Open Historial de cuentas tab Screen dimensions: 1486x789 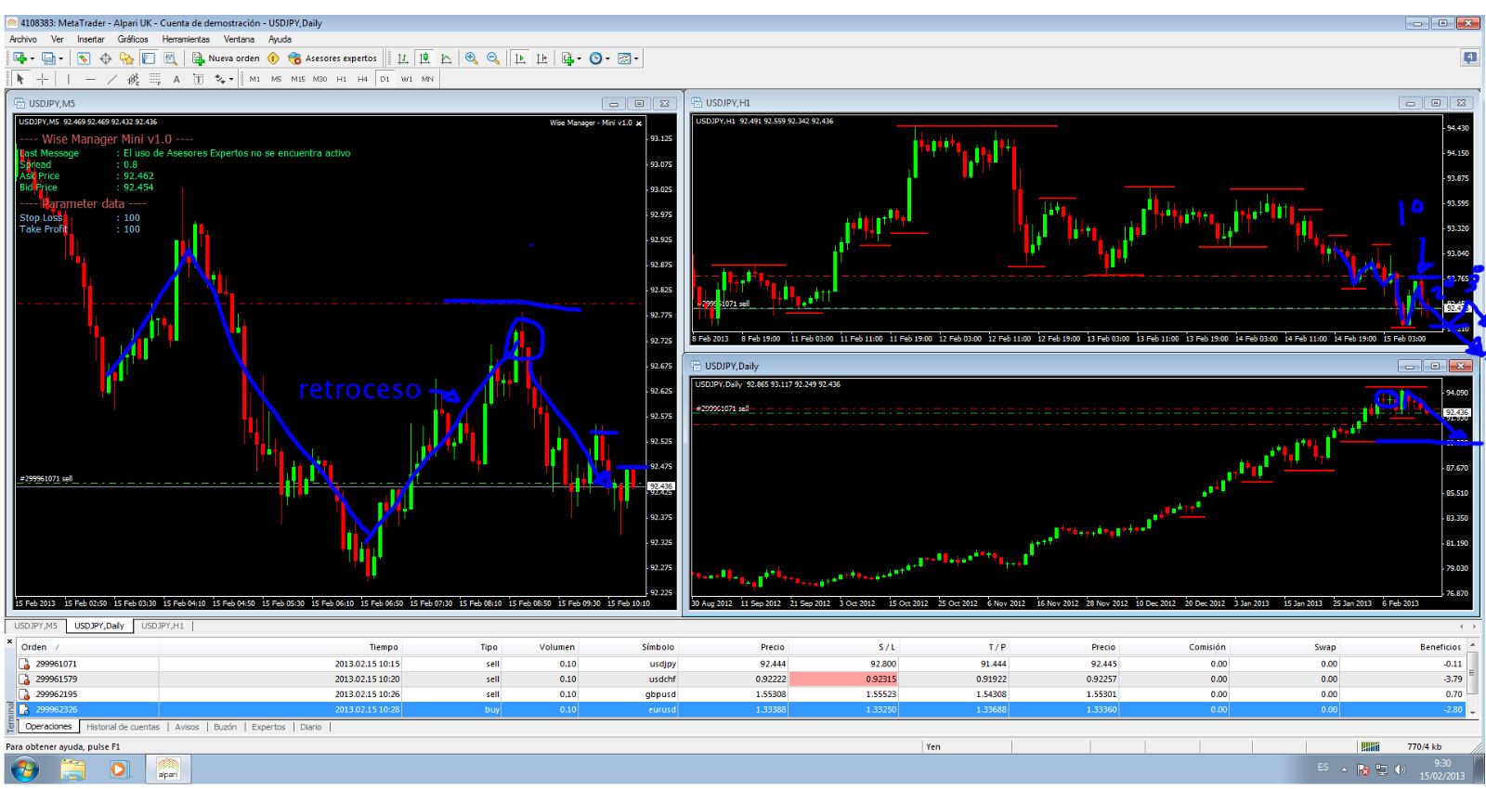tap(123, 727)
